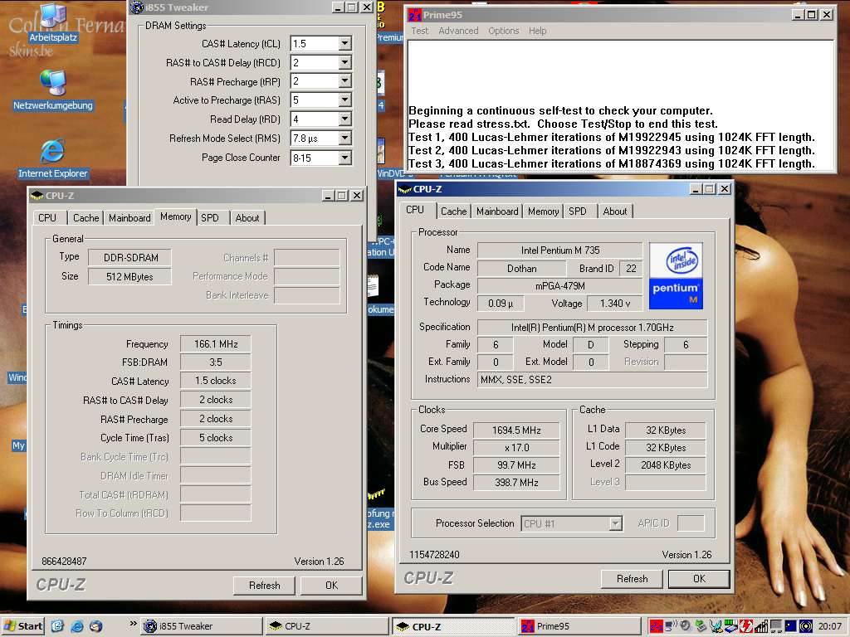
Task: Click the Show Desktop quick launch icon
Action: (x=57, y=626)
